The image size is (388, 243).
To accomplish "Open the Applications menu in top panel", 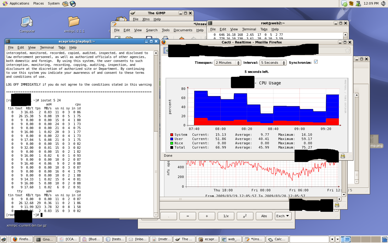I will pyautogui.click(x=16, y=3).
